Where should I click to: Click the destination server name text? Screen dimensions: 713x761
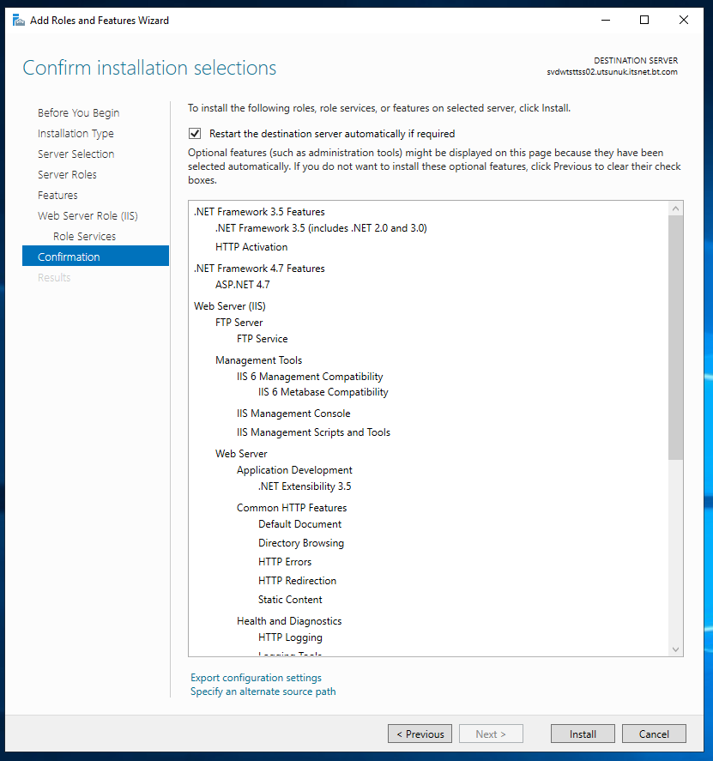[612, 72]
